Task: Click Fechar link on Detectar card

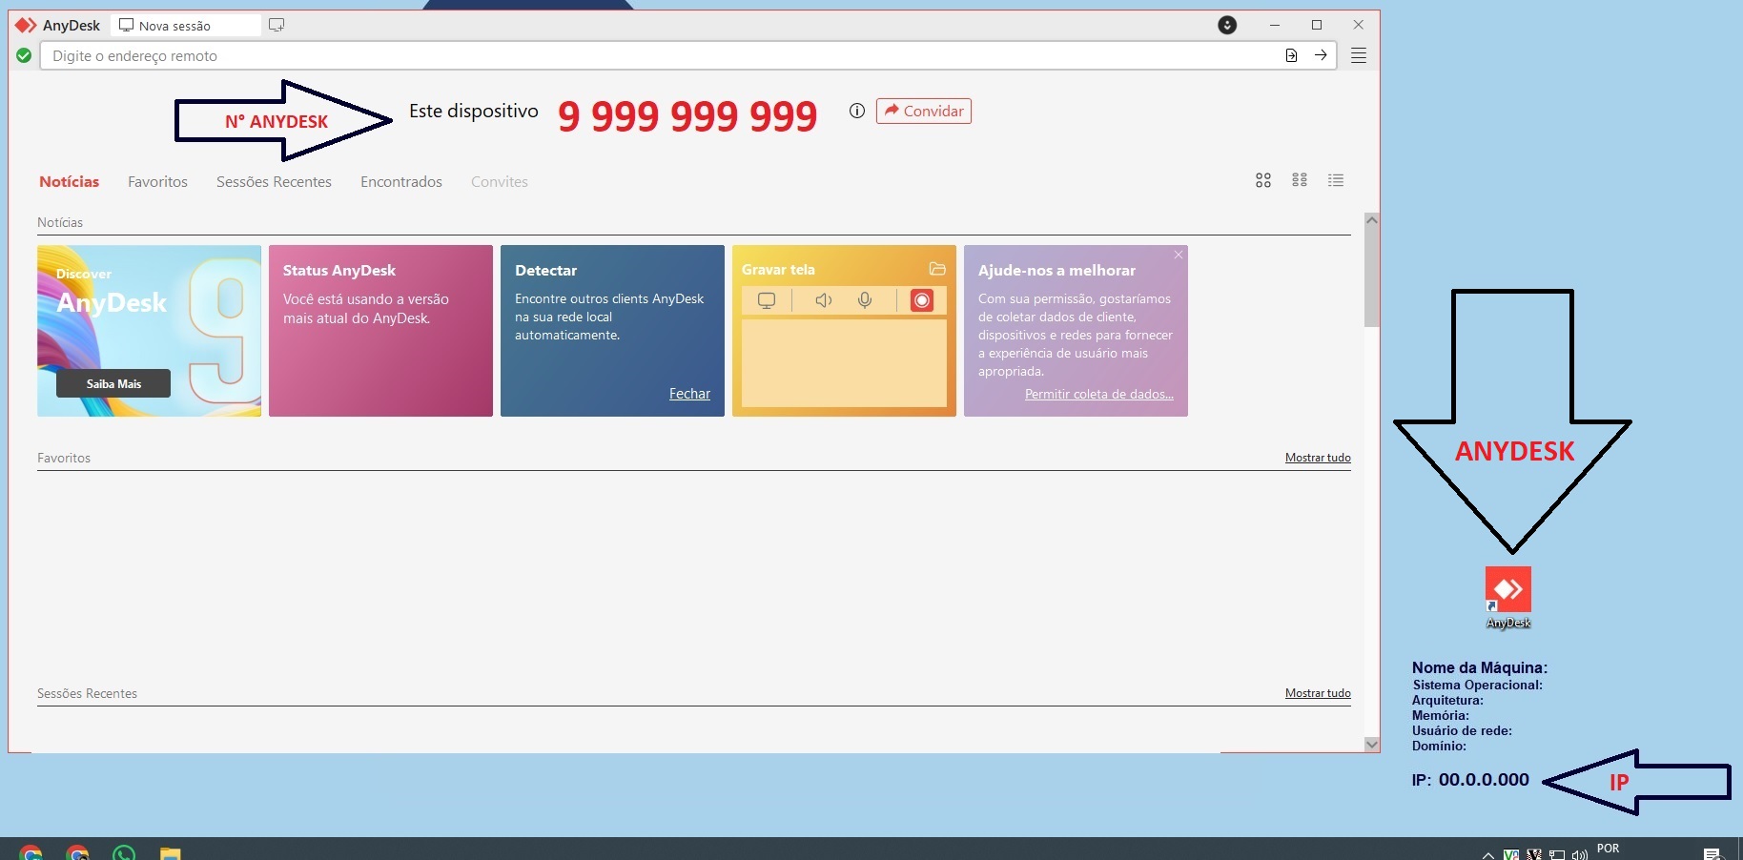Action: (x=689, y=394)
